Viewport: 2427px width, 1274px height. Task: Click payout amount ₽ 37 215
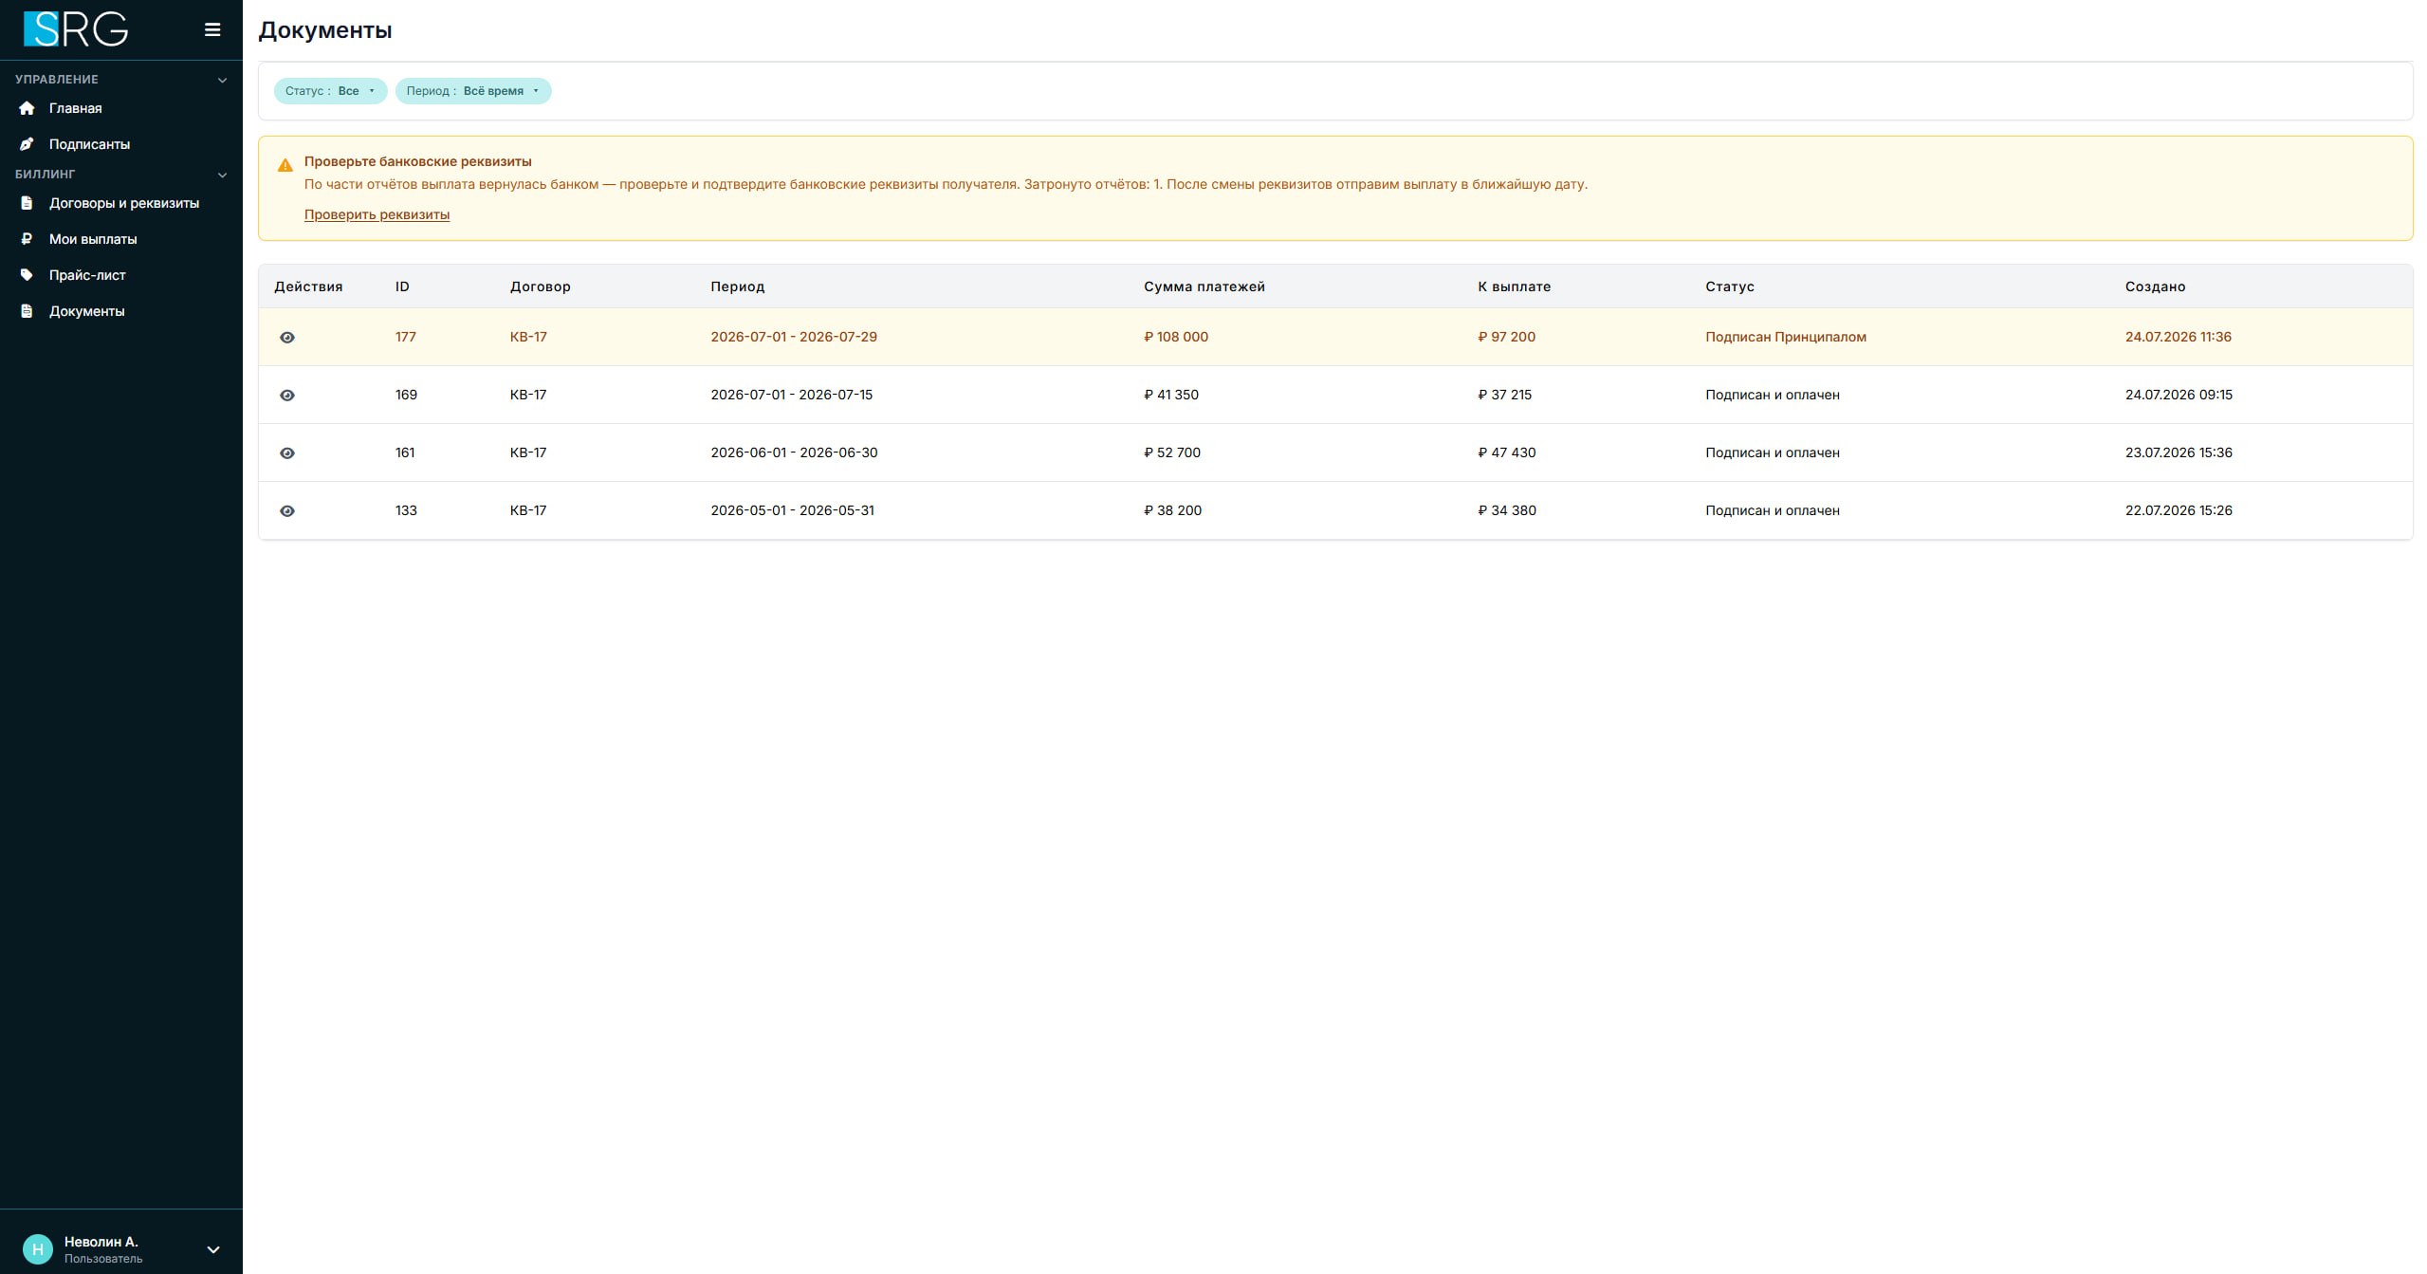coord(1504,395)
